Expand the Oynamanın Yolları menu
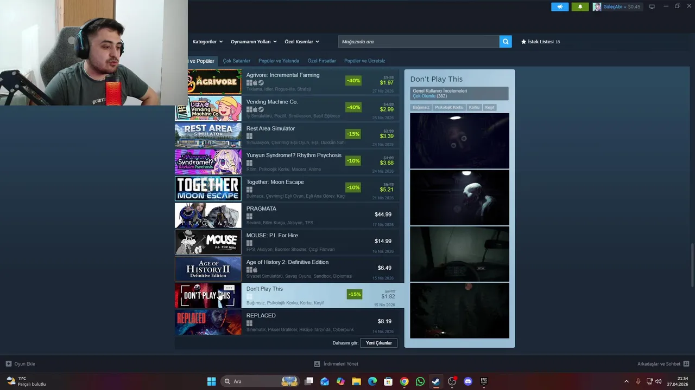 pos(254,42)
